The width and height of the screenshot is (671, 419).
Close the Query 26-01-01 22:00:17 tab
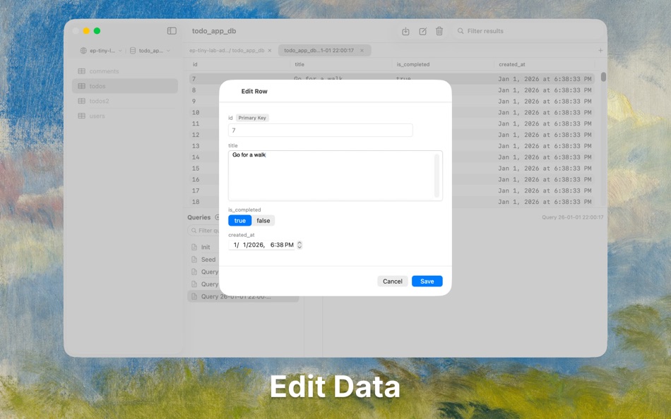coord(362,50)
